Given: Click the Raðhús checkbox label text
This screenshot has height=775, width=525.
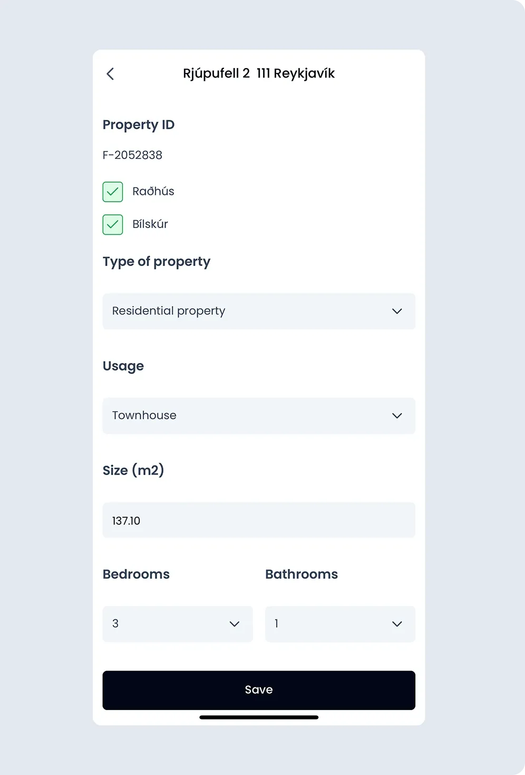Looking at the screenshot, I should pos(153,192).
